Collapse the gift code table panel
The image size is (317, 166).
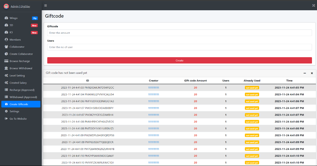click(x=305, y=73)
